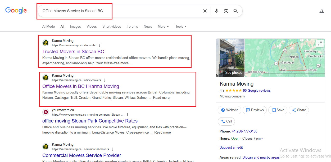Expand the More search filters dropdown

tap(163, 27)
